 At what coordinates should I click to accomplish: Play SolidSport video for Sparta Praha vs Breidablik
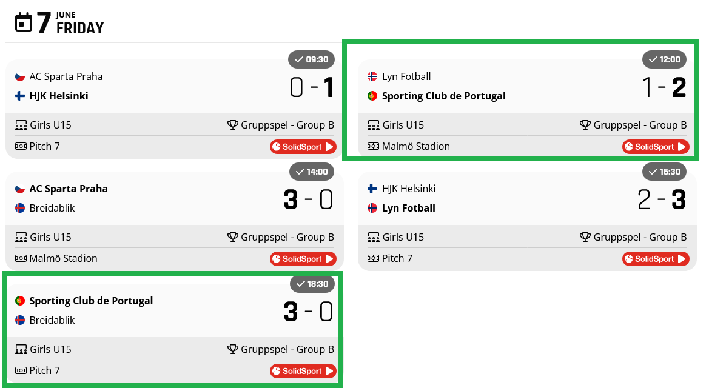click(x=303, y=259)
